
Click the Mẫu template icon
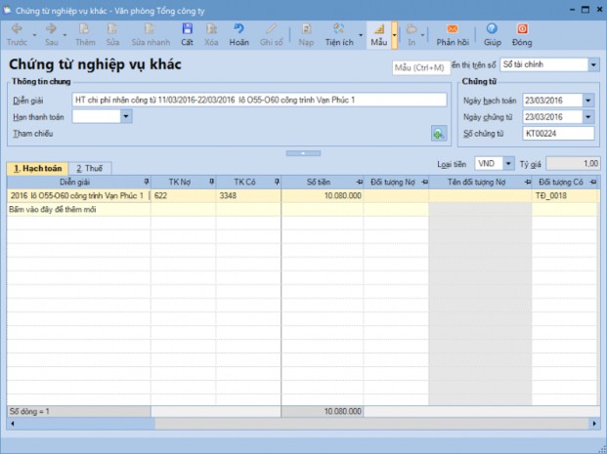coord(378,29)
